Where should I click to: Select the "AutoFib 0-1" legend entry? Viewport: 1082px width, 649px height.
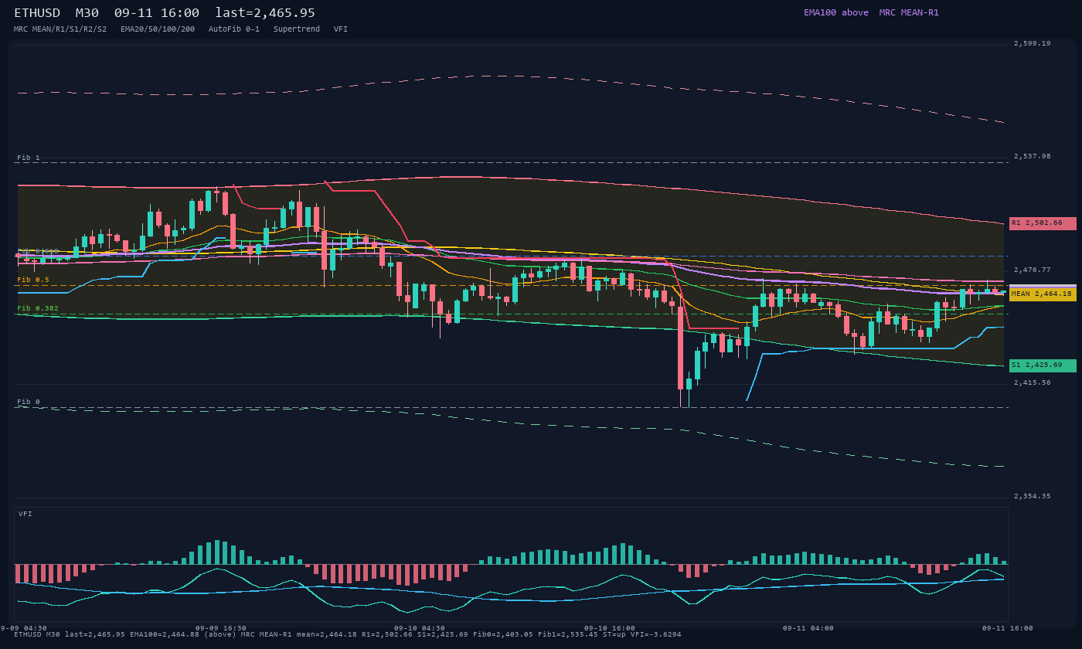(x=234, y=29)
